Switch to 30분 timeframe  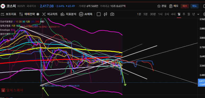click(153, 14)
